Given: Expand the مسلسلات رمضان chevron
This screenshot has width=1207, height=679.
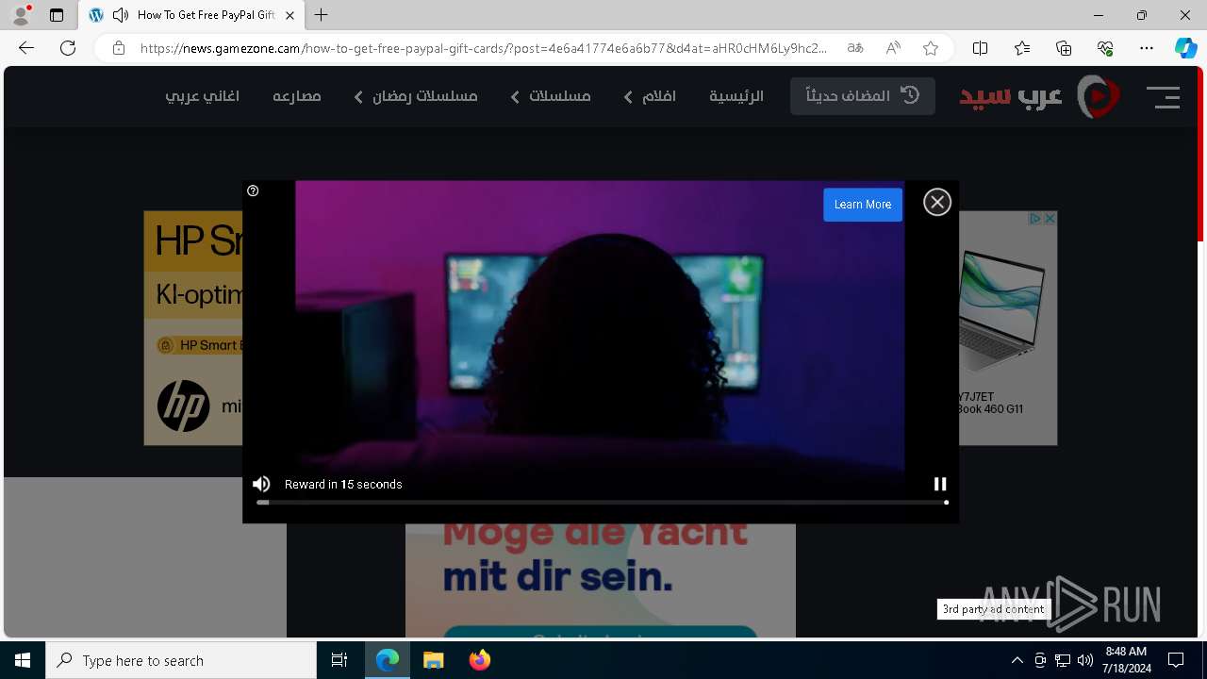Looking at the screenshot, I should point(358,97).
